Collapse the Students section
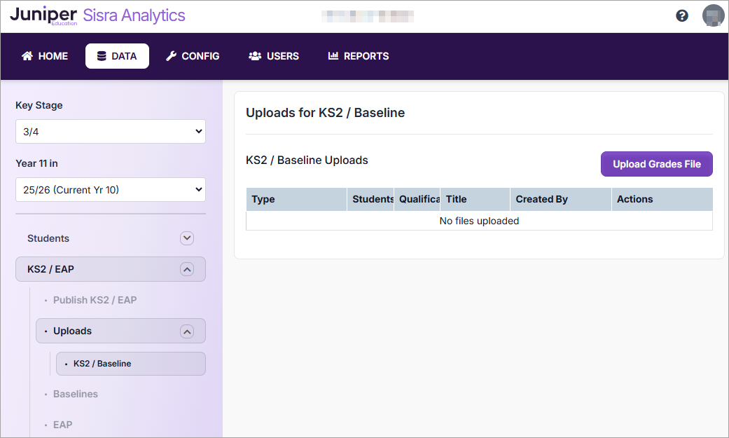Screen dimensions: 729x438 coord(186,238)
